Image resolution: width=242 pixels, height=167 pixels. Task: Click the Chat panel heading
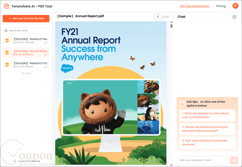pos(181,17)
